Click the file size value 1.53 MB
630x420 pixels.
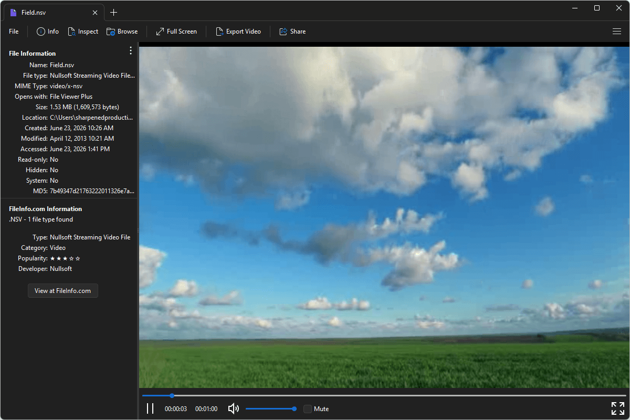[x=85, y=107]
